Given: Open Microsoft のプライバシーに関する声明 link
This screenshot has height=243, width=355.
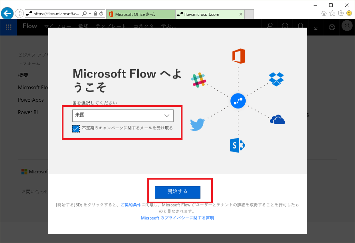Looking at the screenshot, I should coord(177,218).
